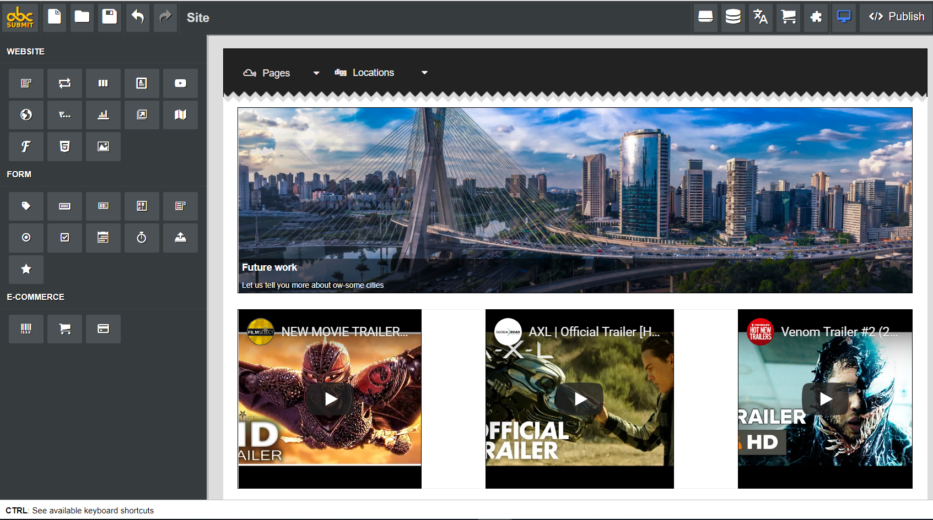Add the image element

point(103,146)
